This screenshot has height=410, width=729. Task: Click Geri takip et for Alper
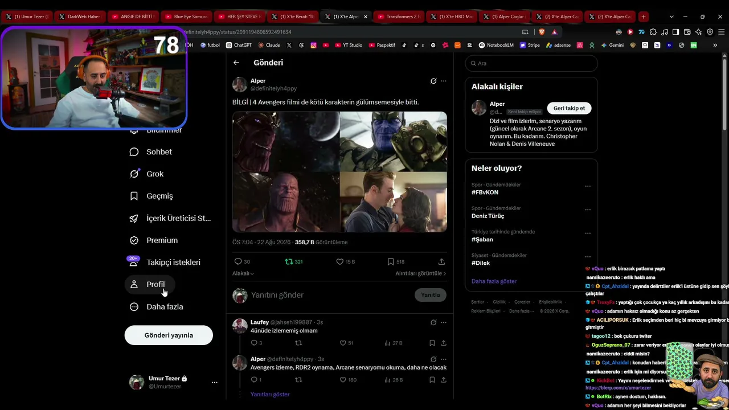click(569, 108)
